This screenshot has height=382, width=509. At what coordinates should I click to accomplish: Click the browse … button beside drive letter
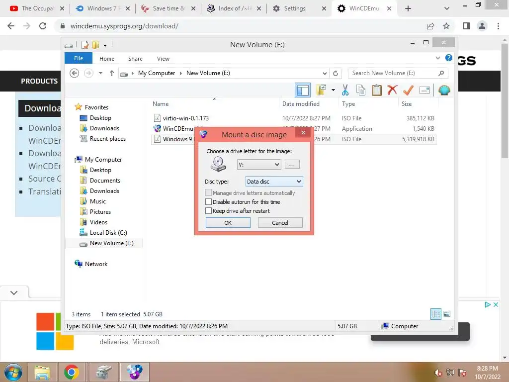(292, 164)
